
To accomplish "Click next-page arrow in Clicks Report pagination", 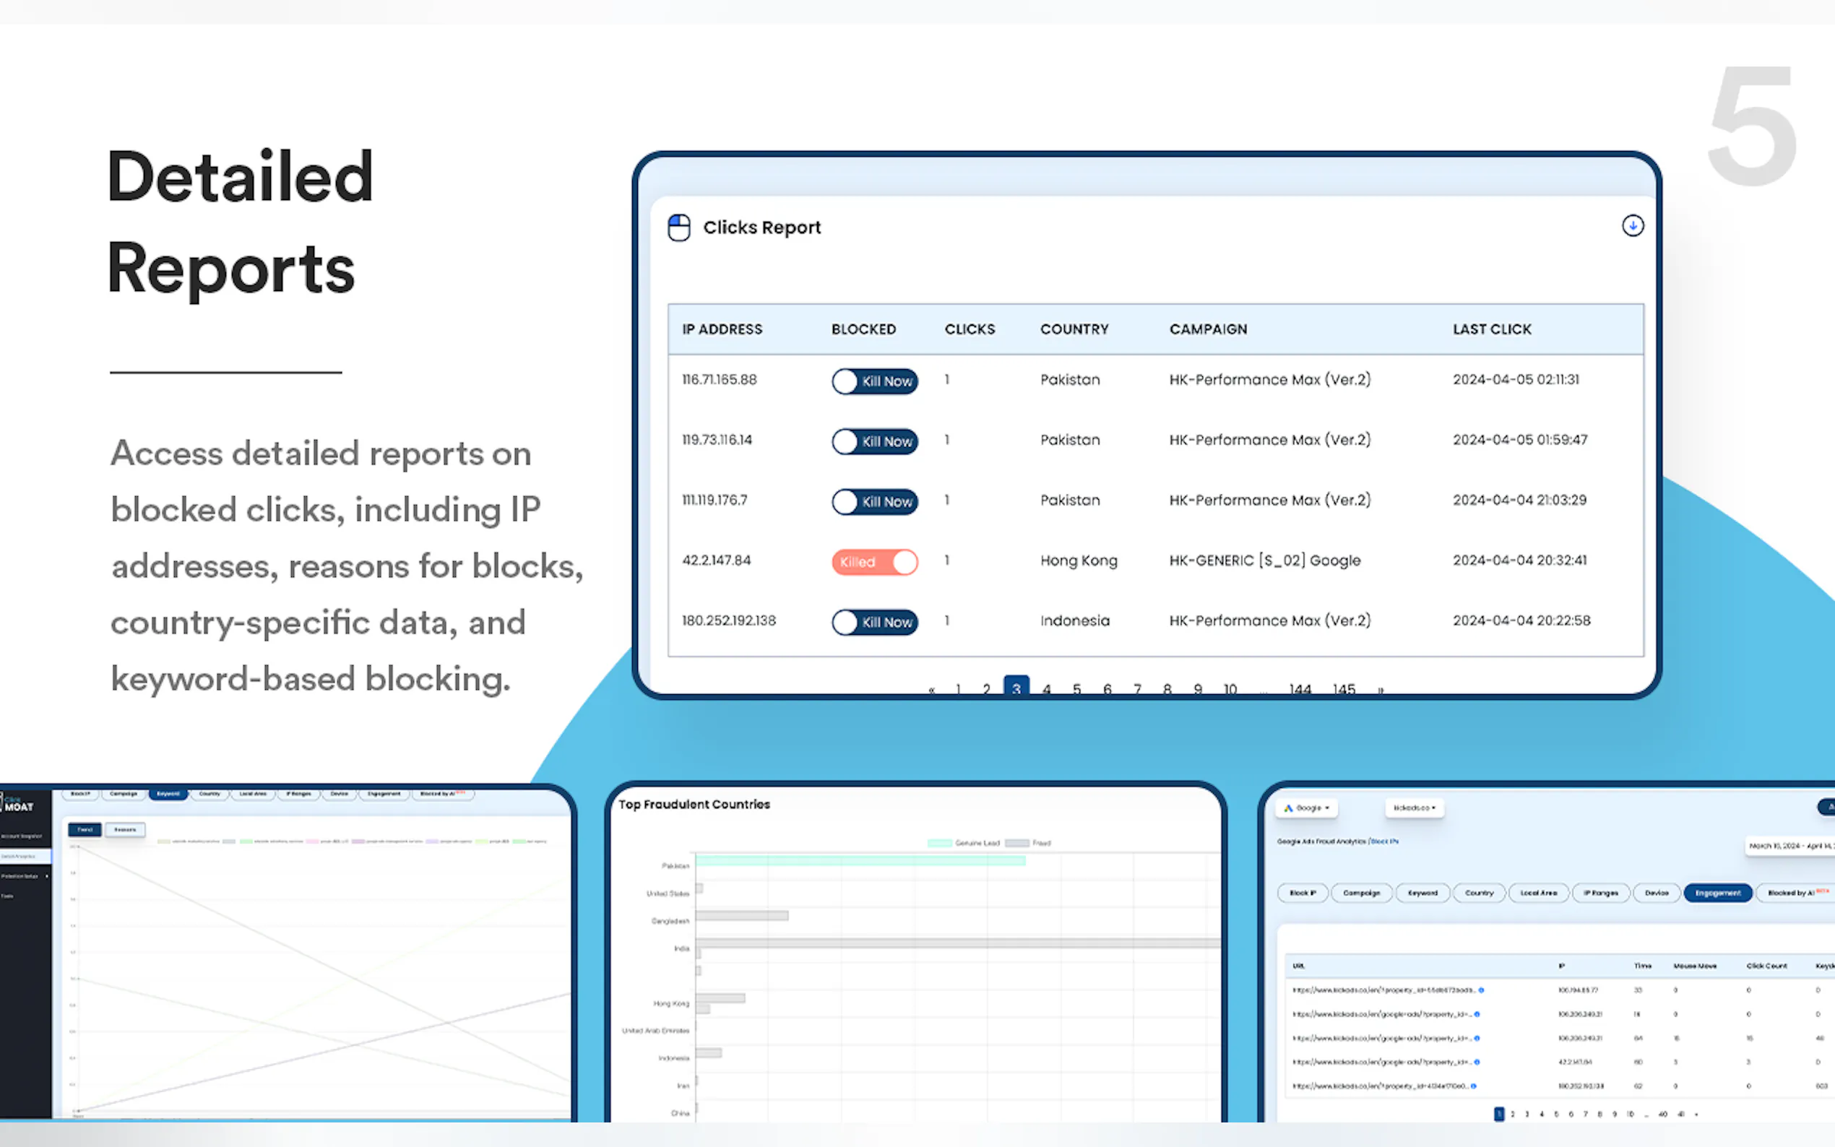I will click(x=1381, y=690).
